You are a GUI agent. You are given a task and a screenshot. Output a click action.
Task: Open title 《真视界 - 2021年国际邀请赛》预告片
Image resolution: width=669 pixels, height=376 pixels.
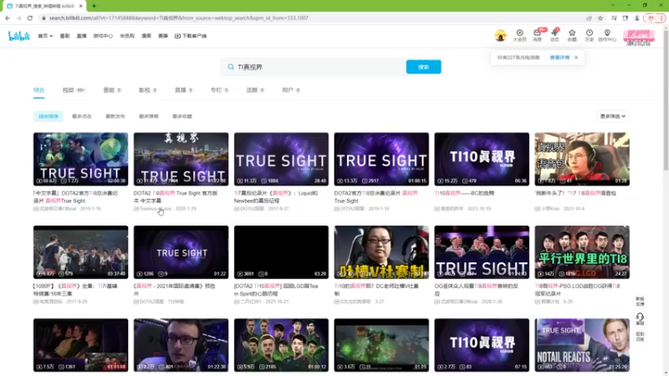coord(175,290)
